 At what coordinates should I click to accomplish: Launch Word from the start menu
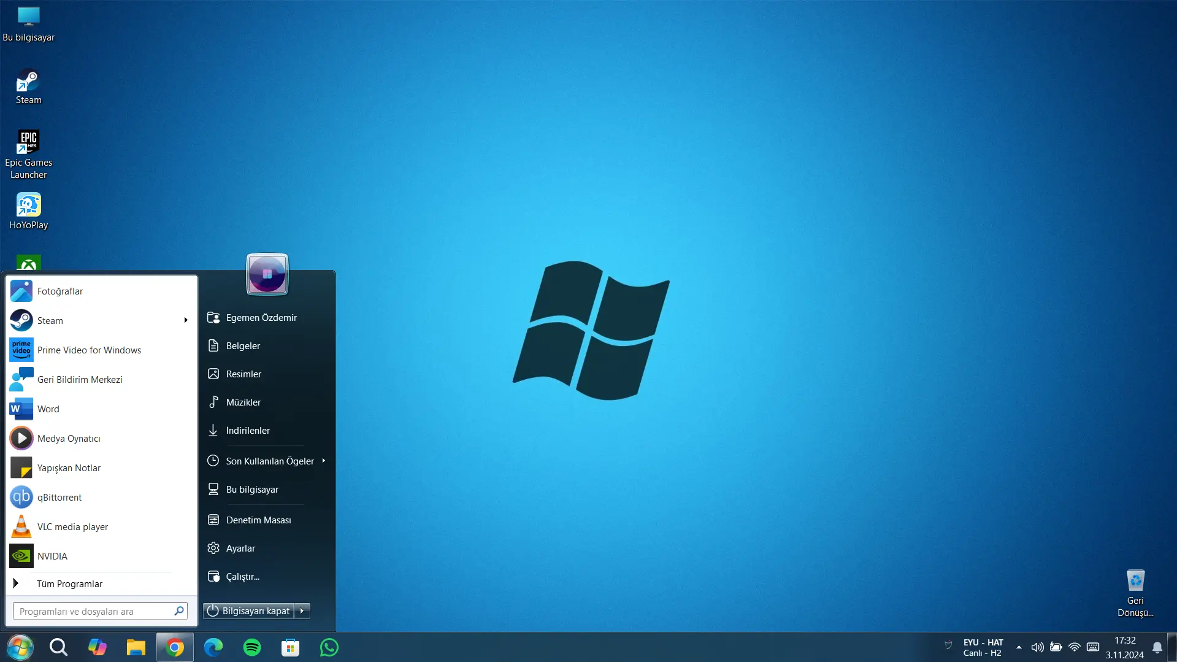pyautogui.click(x=102, y=409)
